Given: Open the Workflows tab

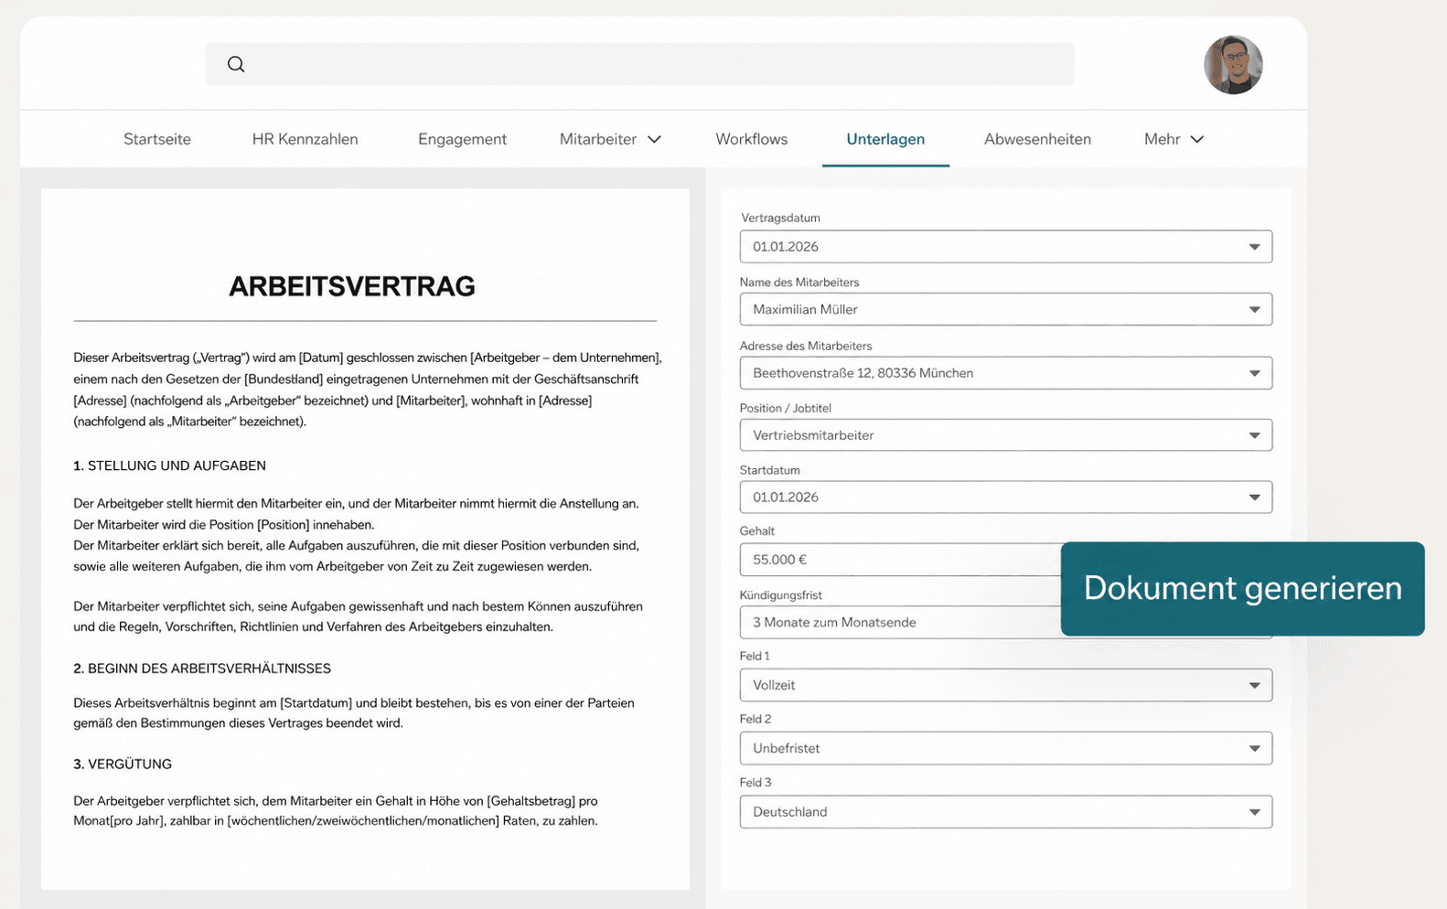Looking at the screenshot, I should click(752, 139).
